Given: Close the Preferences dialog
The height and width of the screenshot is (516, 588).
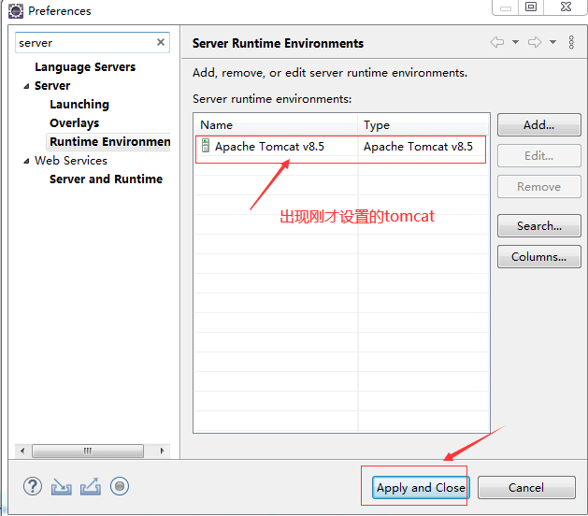Looking at the screenshot, I should pyautogui.click(x=566, y=7).
